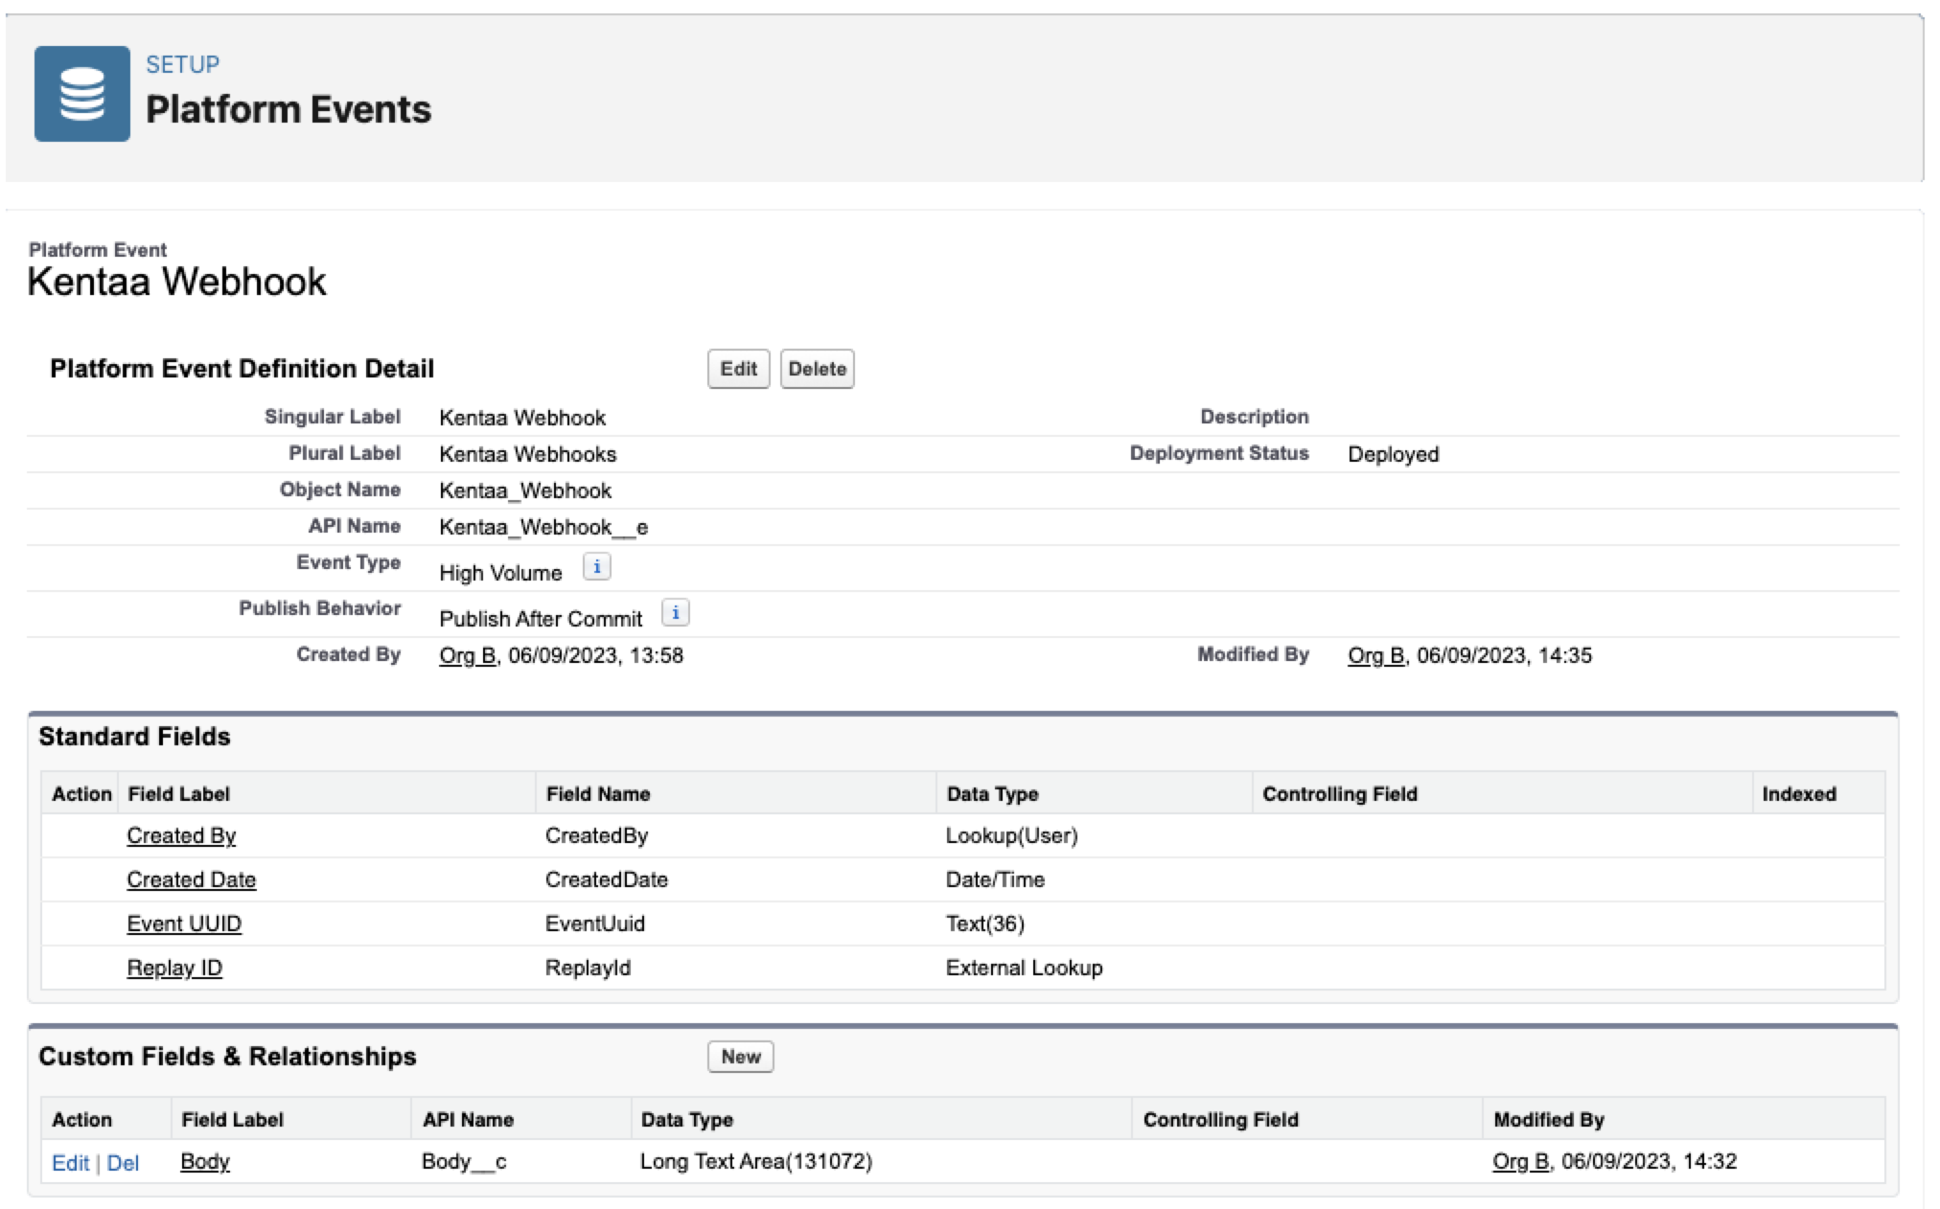Click the Kentaa Webhook heading
This screenshot has width=1940, height=1209.
177,282
